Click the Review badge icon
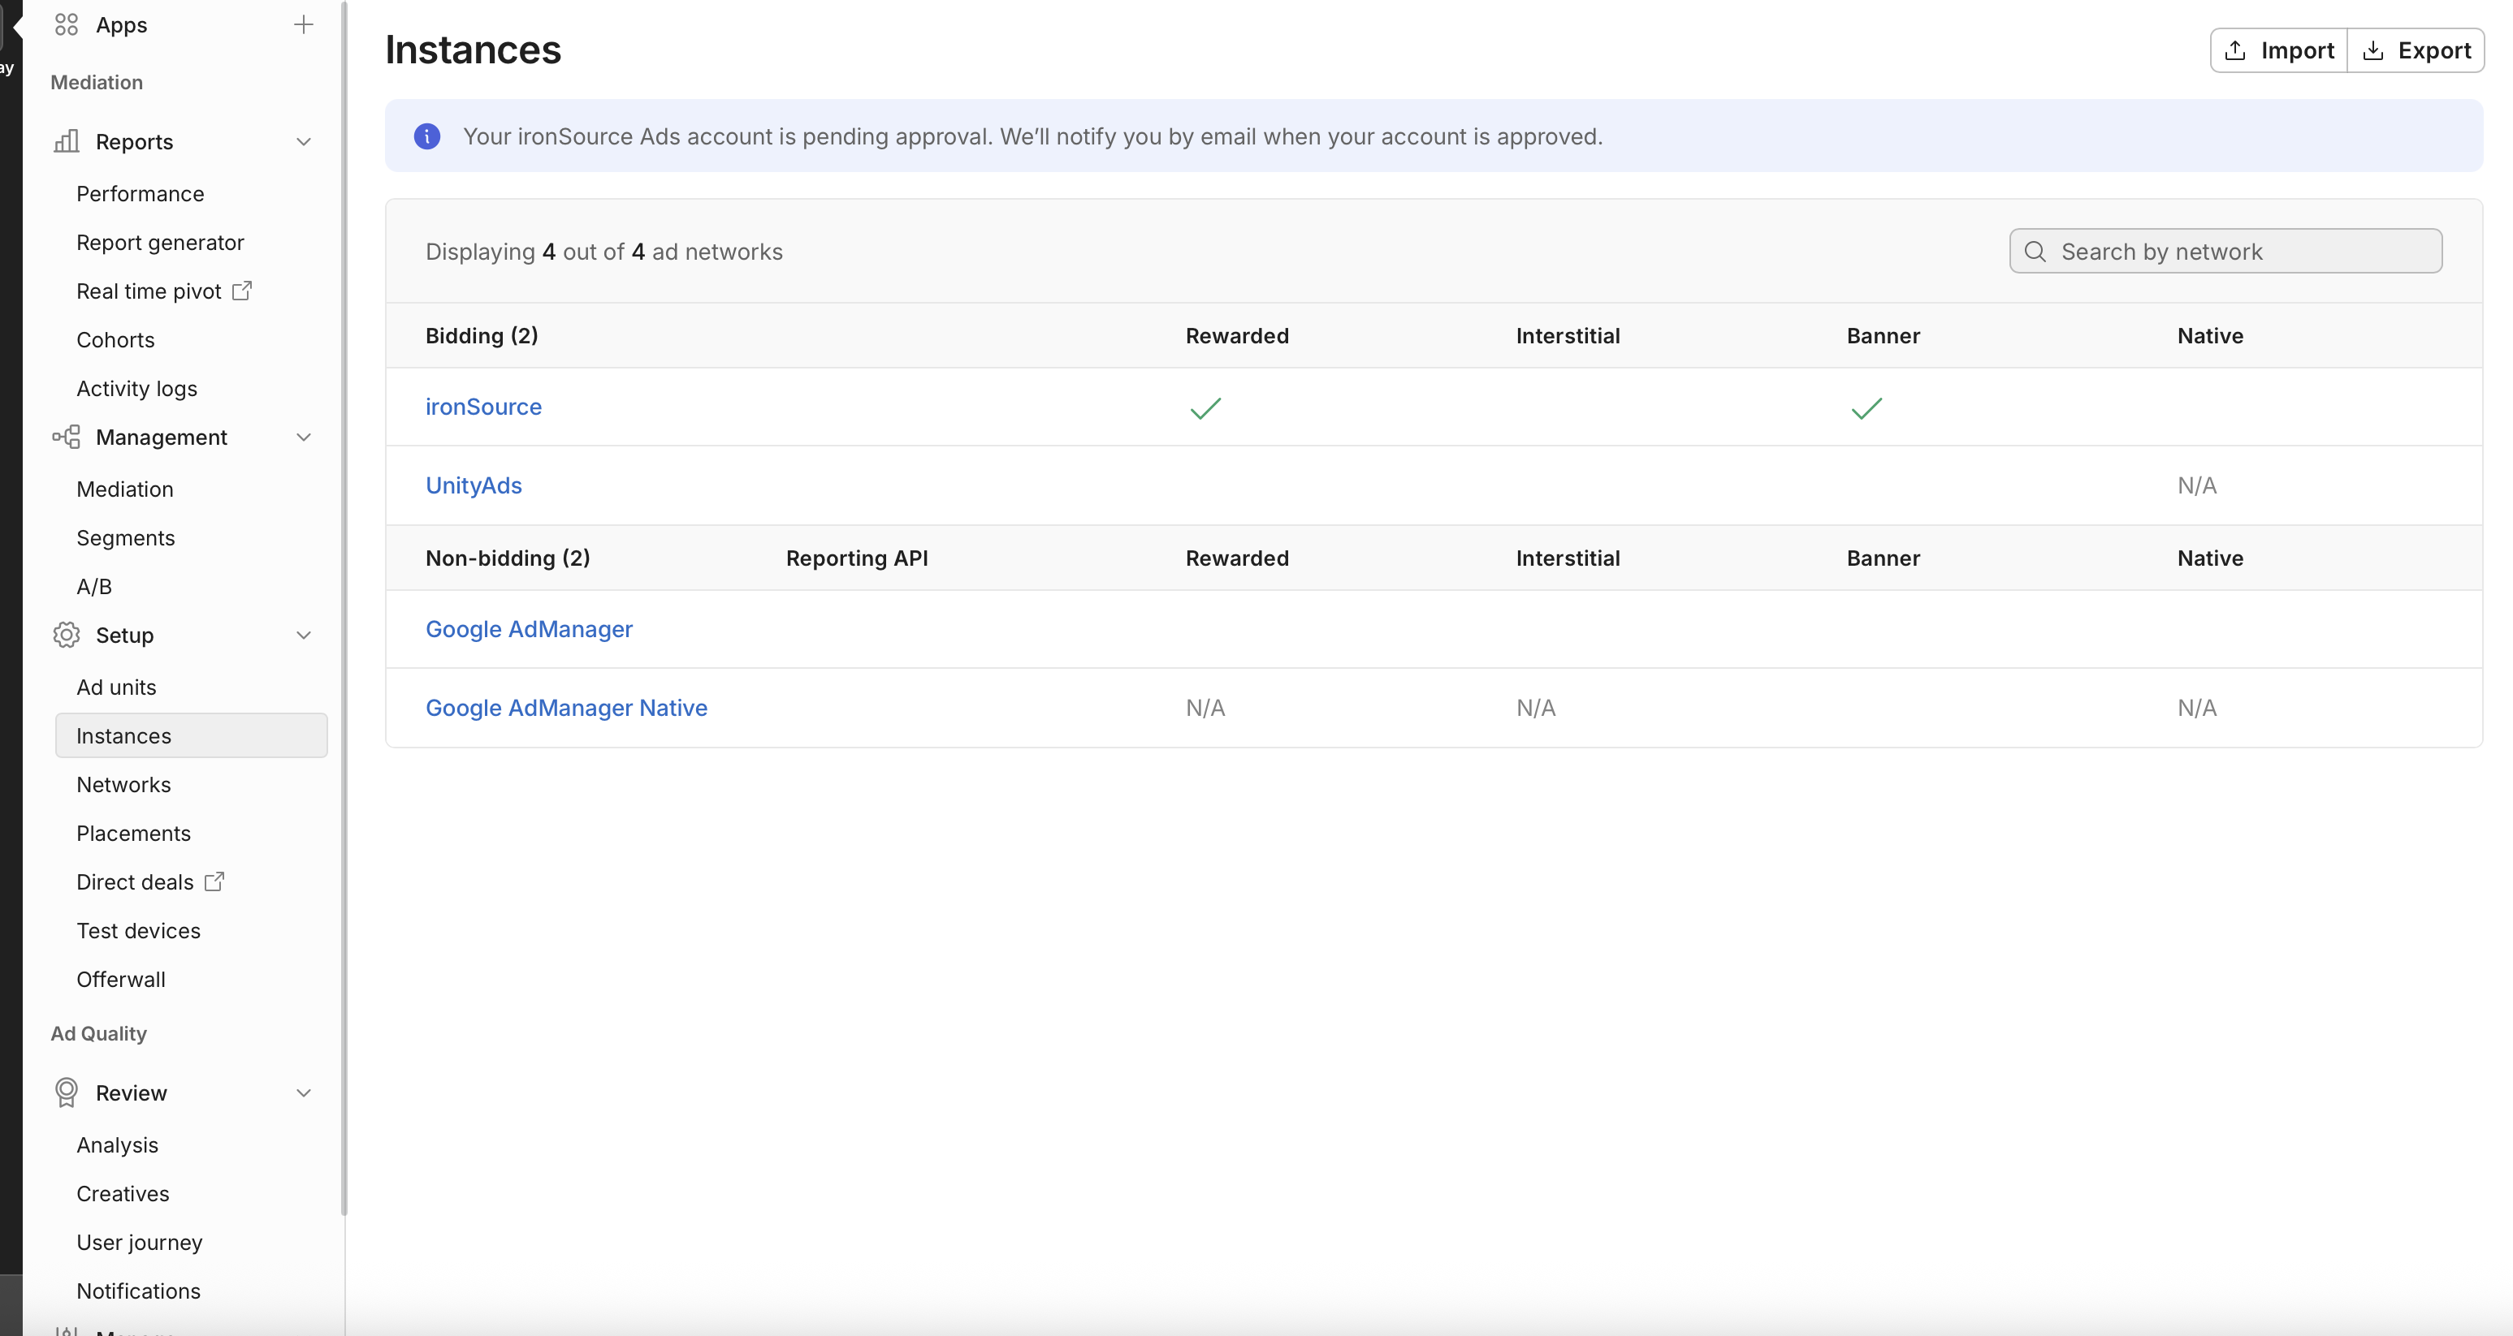Image resolution: width=2513 pixels, height=1336 pixels. coord(67,1093)
